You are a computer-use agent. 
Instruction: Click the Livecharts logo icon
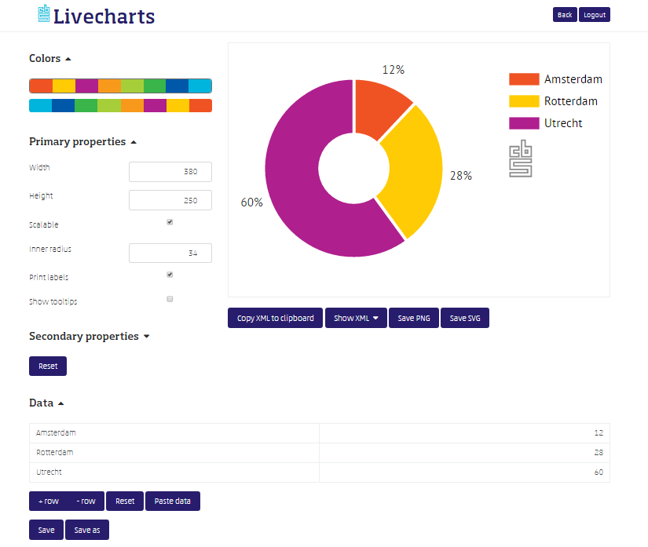tap(44, 14)
